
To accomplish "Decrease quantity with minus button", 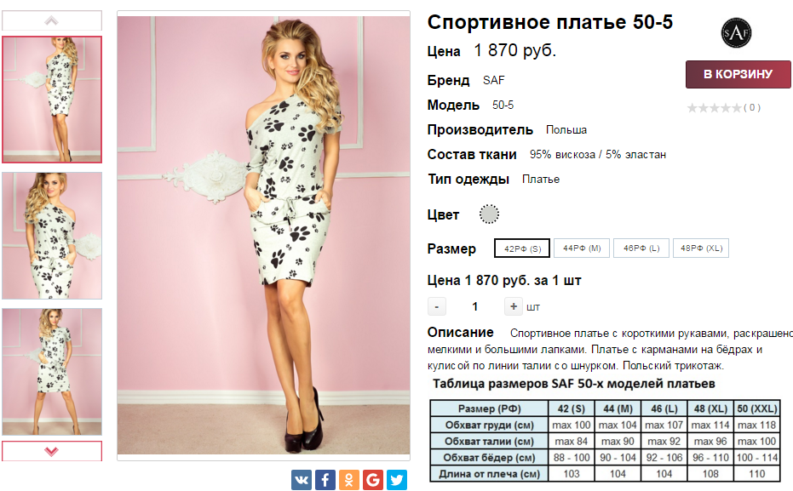I will 437,306.
